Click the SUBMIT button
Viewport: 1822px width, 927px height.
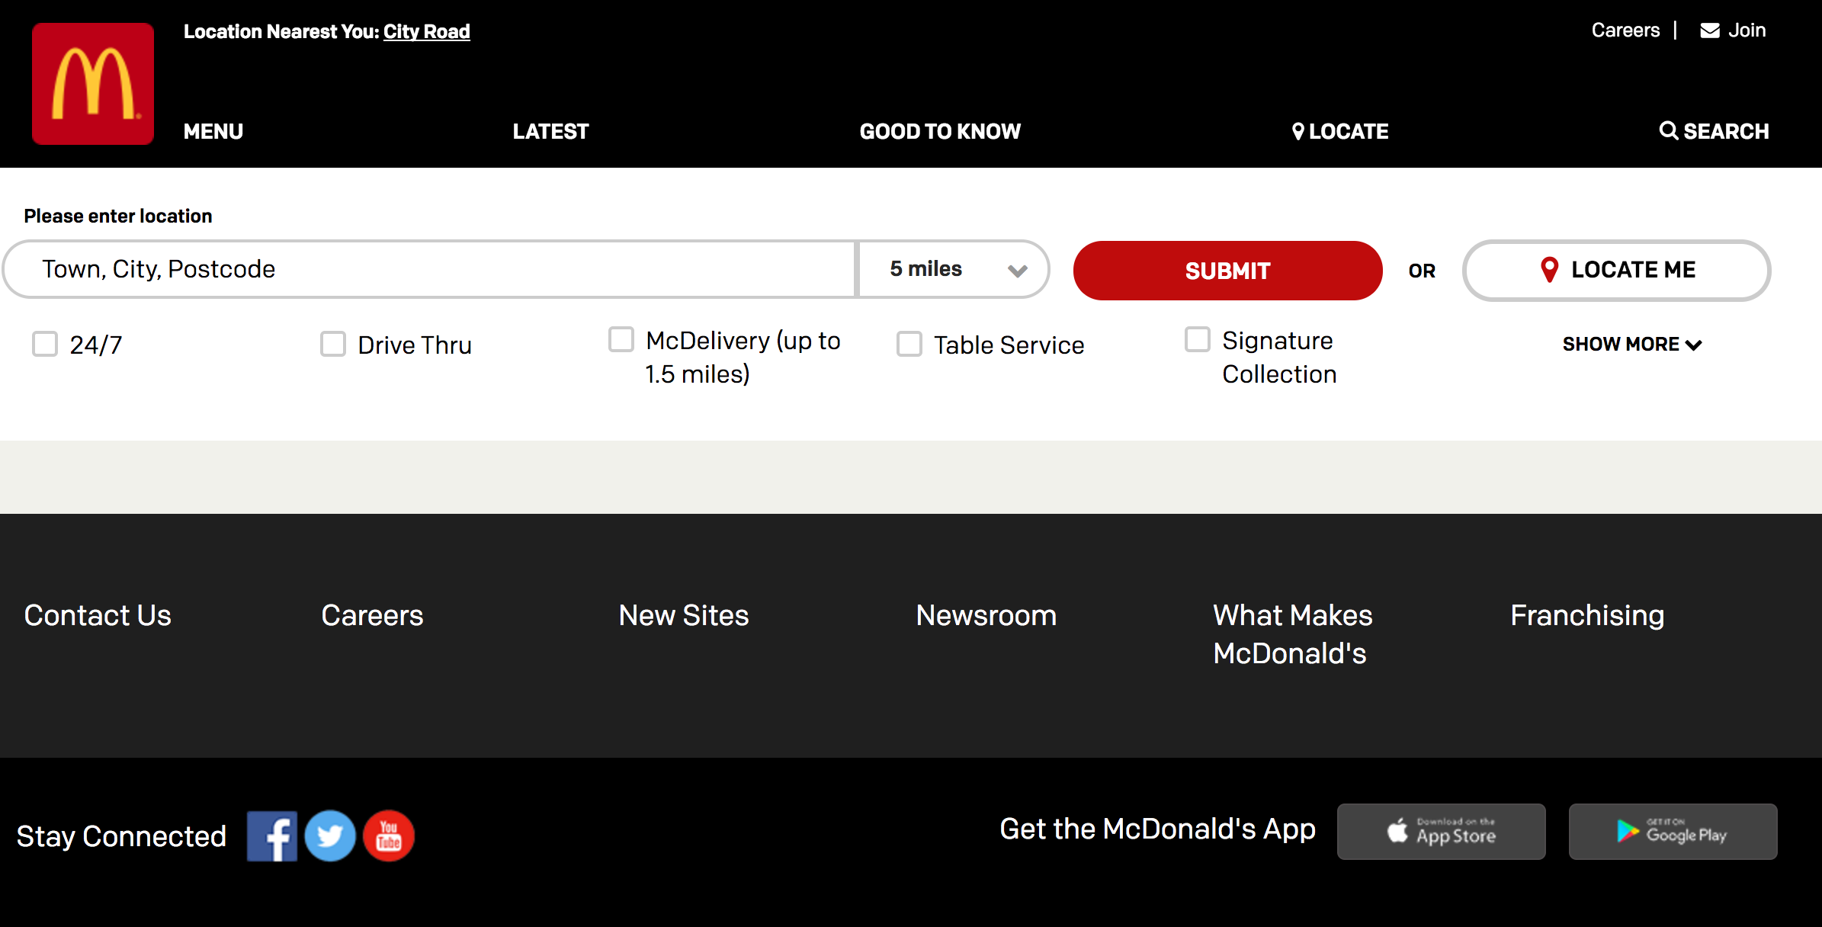(1227, 271)
